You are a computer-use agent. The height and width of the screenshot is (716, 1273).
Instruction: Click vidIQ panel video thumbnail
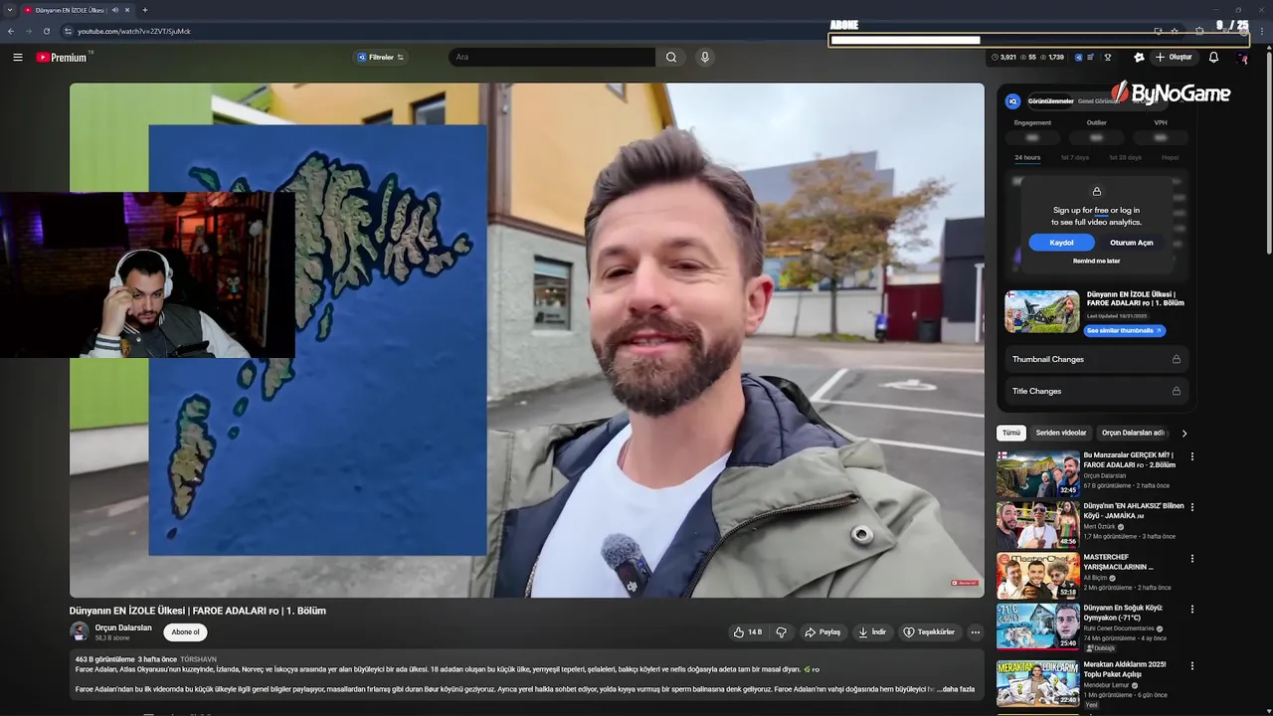(x=1041, y=311)
